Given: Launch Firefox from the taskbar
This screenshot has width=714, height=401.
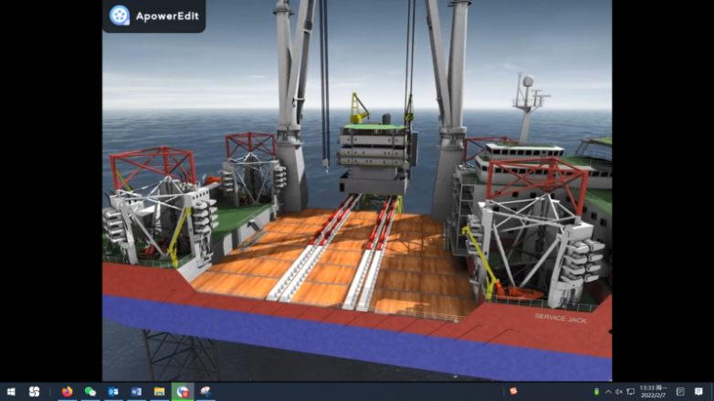Looking at the screenshot, I should click(67, 392).
